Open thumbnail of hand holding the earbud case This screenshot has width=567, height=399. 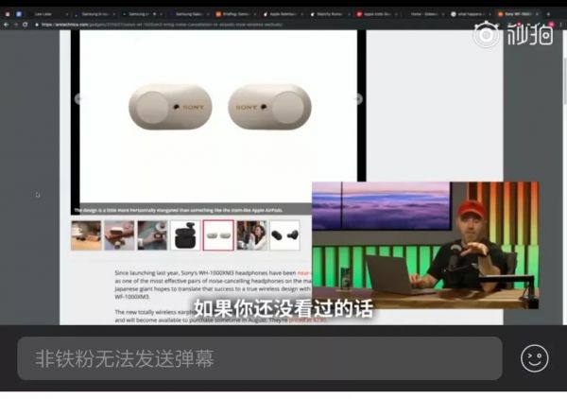coord(152,235)
